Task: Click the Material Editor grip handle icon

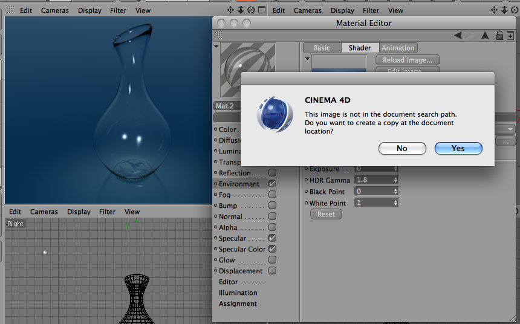Action: 218,35
